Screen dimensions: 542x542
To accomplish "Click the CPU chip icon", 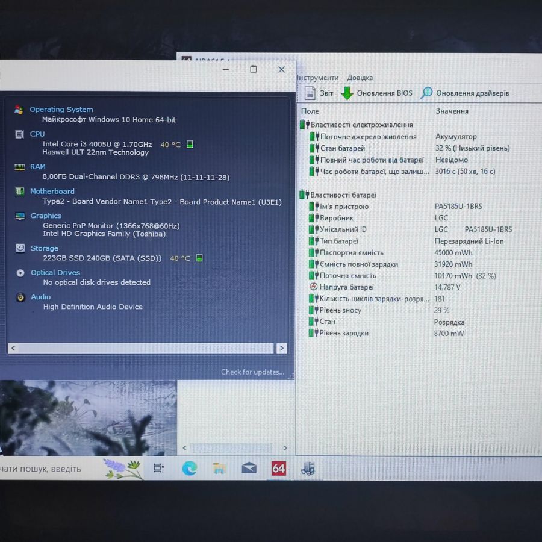I will pos(20,134).
